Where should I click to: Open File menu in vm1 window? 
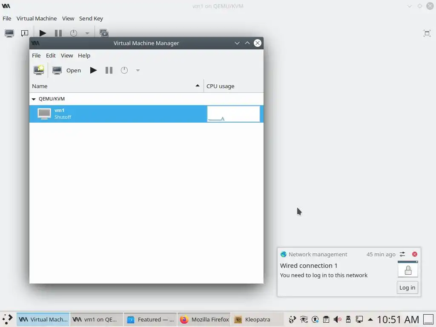7,18
